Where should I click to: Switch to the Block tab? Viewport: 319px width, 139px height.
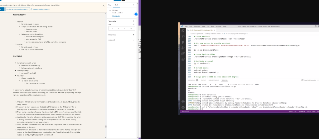pyautogui.click(x=116, y=5)
